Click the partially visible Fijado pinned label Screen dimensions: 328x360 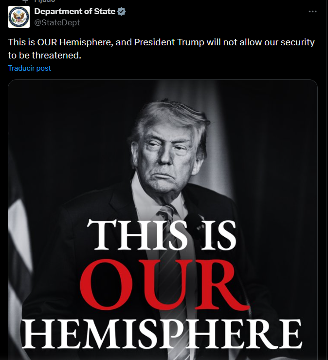tap(44, 1)
